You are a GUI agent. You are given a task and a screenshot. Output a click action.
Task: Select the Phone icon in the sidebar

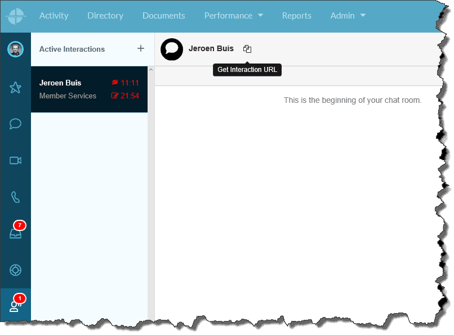pyautogui.click(x=15, y=197)
